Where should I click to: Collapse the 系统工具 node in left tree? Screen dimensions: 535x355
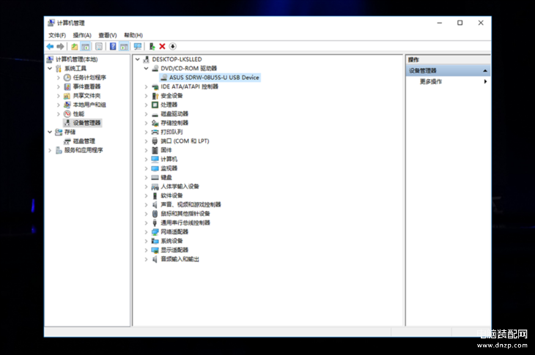coord(50,69)
